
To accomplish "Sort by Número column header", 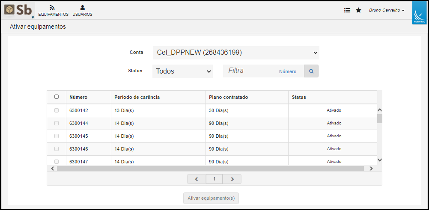I will click(x=78, y=97).
